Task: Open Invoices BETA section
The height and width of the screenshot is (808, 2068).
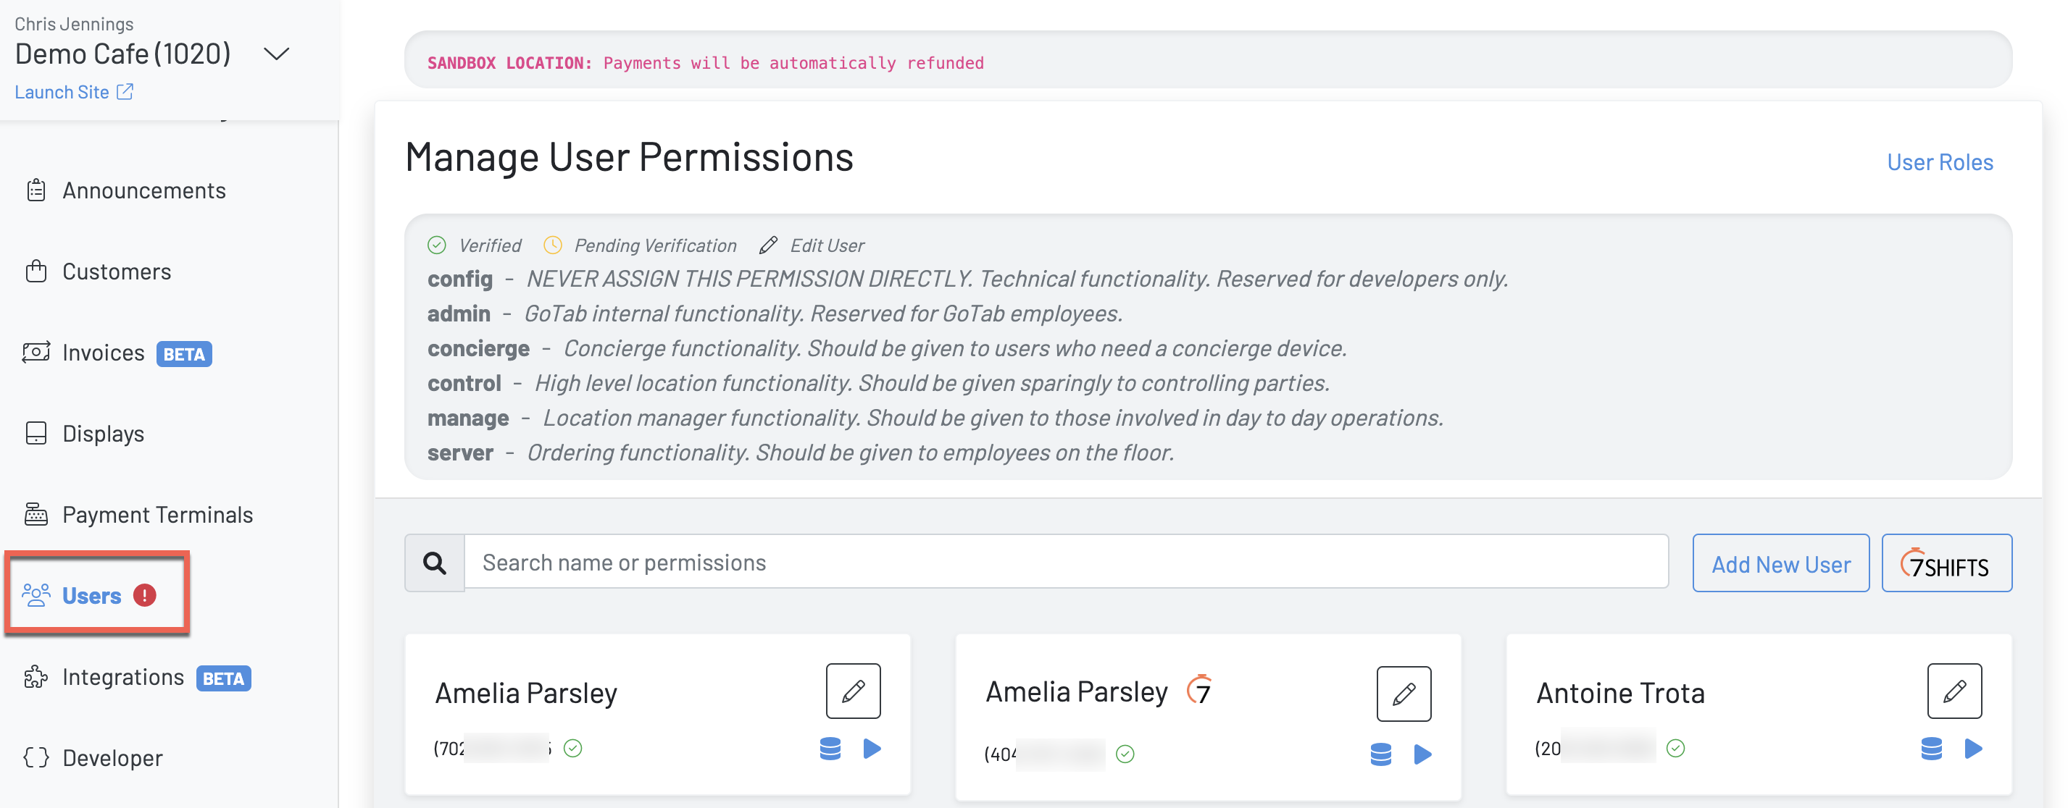Action: click(103, 353)
